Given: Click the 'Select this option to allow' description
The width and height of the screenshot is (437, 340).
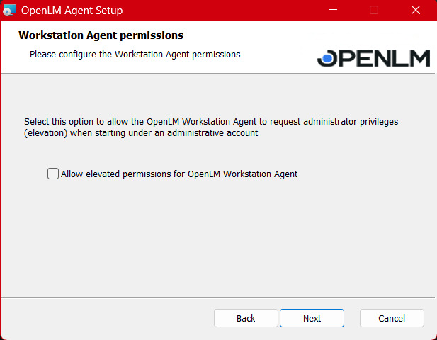Looking at the screenshot, I should tap(211, 122).
